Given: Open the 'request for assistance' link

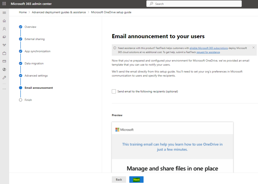Looking at the screenshot, I should point(208,52).
